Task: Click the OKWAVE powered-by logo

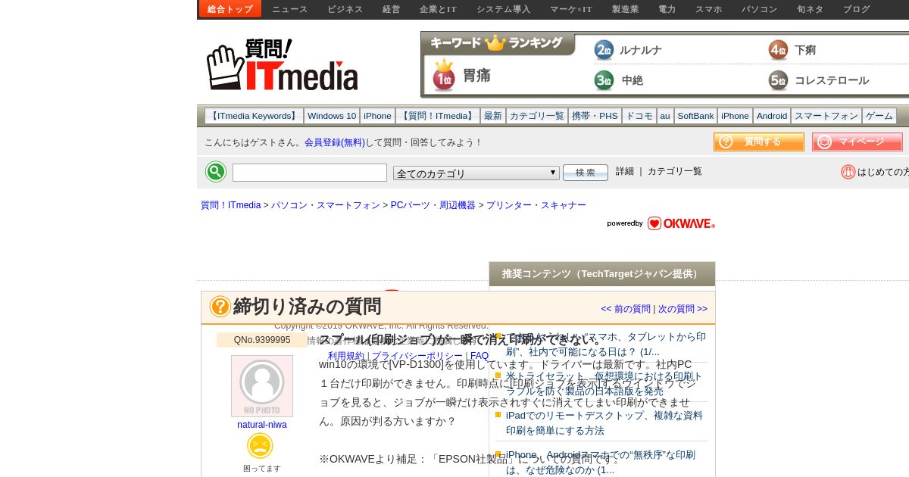Action: click(661, 223)
